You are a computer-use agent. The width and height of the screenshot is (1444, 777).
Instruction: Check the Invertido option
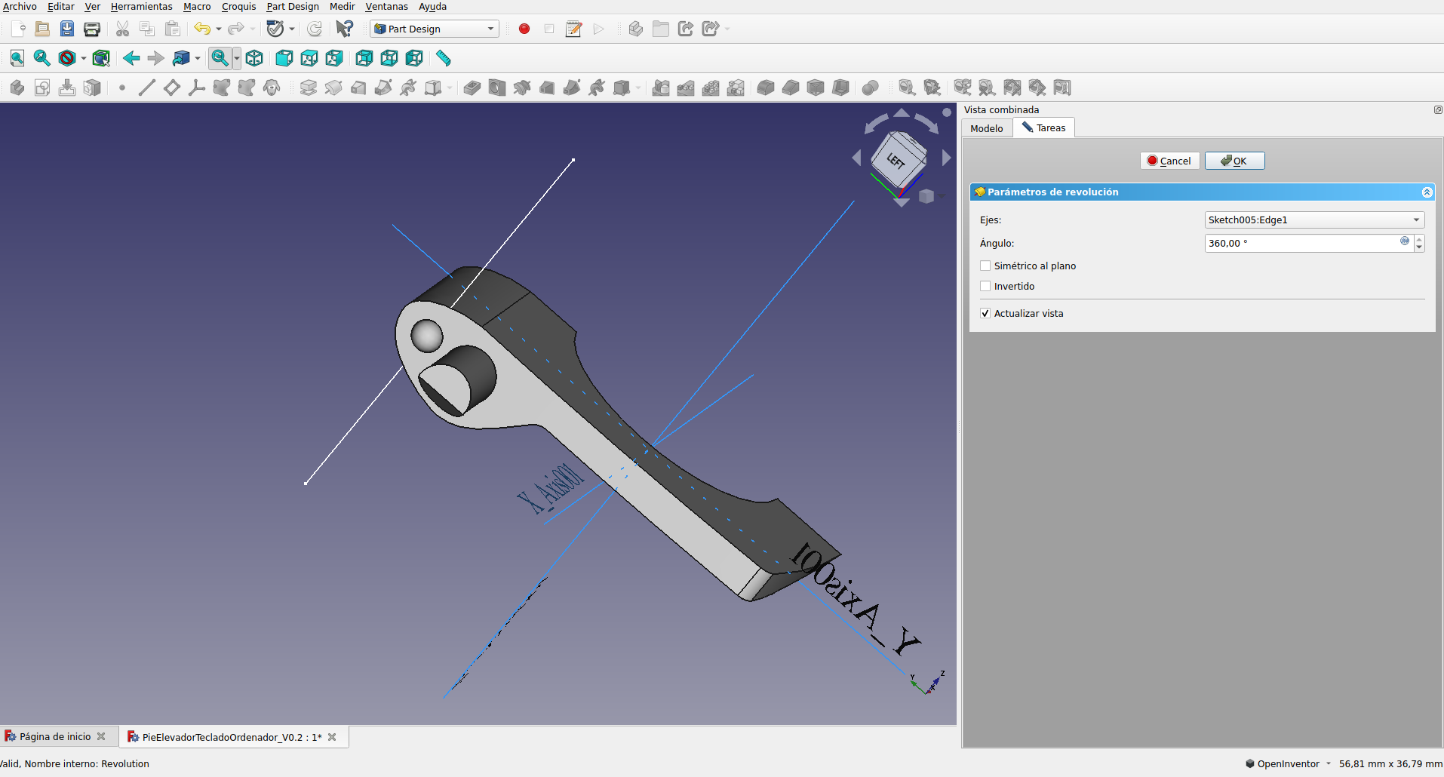(985, 286)
